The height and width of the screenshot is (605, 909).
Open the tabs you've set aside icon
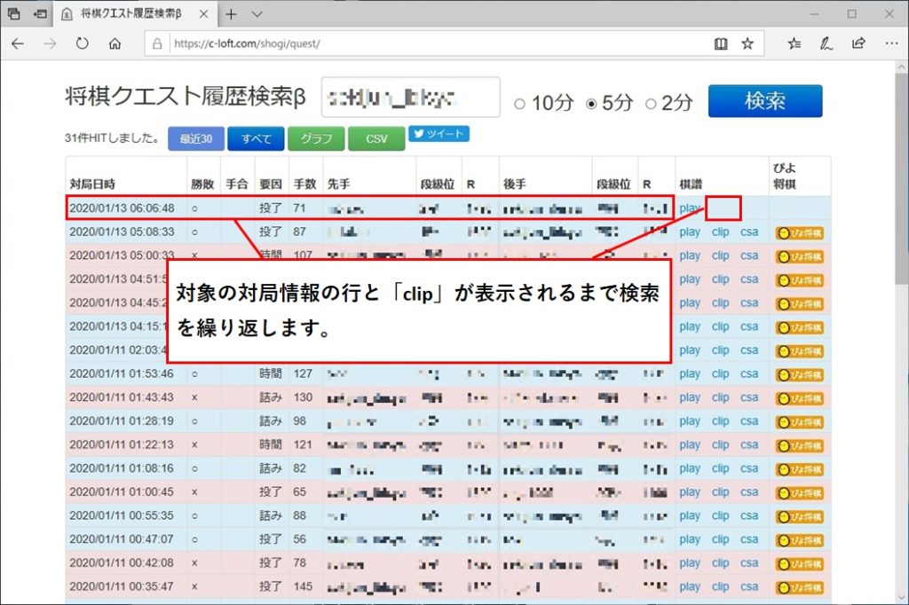coord(13,14)
